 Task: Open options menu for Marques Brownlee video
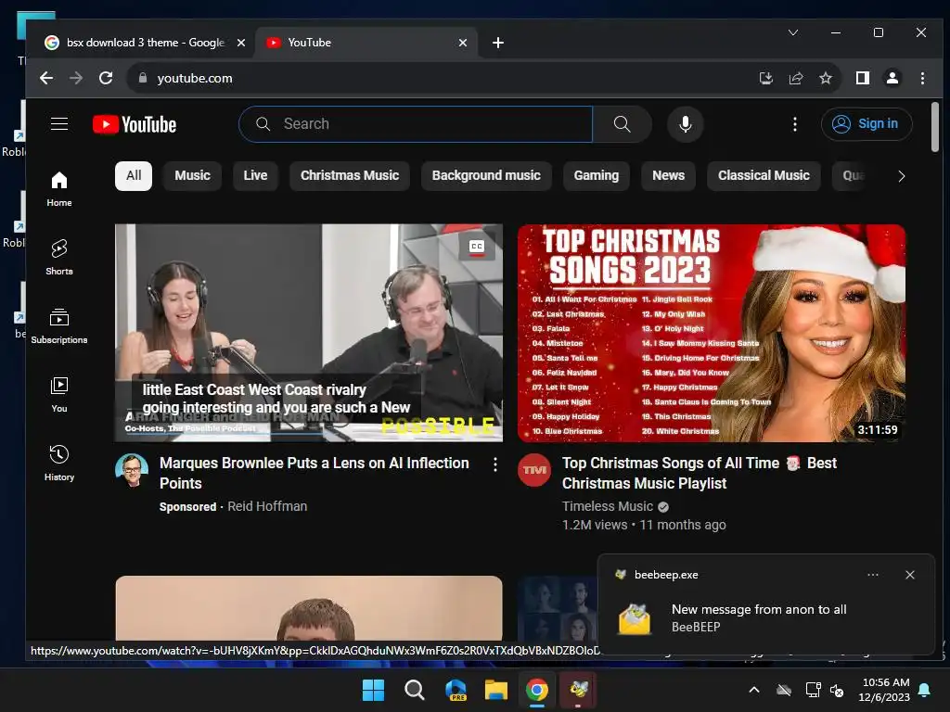point(495,464)
